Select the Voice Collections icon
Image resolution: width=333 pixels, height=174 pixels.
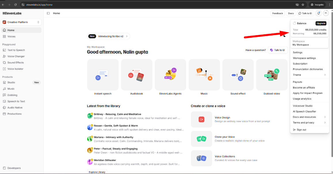pos(201,158)
